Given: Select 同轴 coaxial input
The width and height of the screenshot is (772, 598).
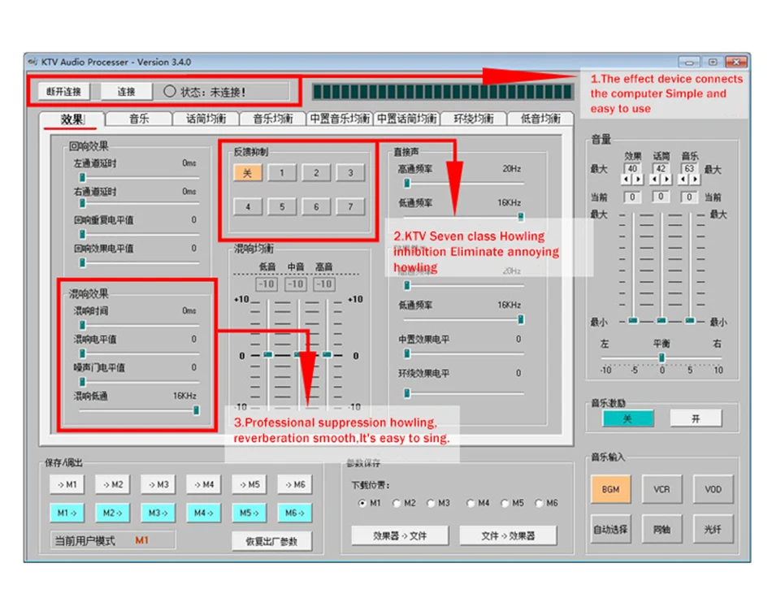Looking at the screenshot, I should 661,529.
